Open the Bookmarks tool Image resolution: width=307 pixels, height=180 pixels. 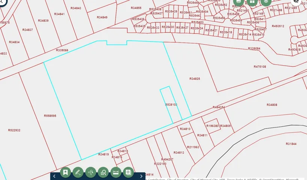(65, 172)
